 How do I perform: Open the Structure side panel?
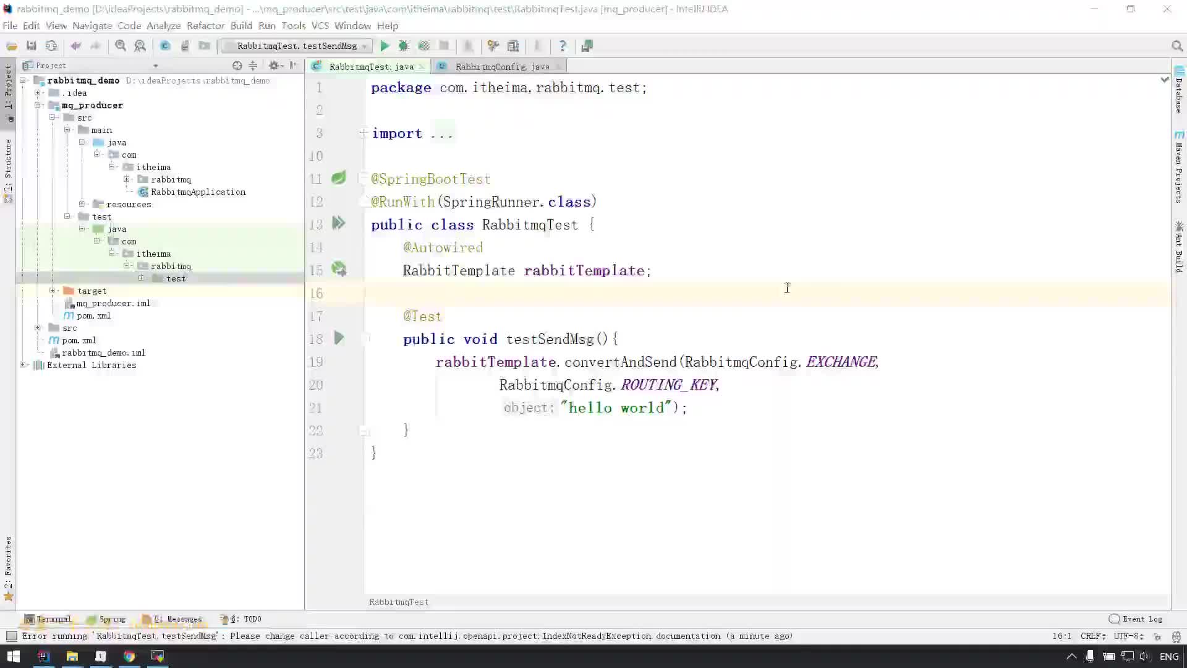(8, 171)
